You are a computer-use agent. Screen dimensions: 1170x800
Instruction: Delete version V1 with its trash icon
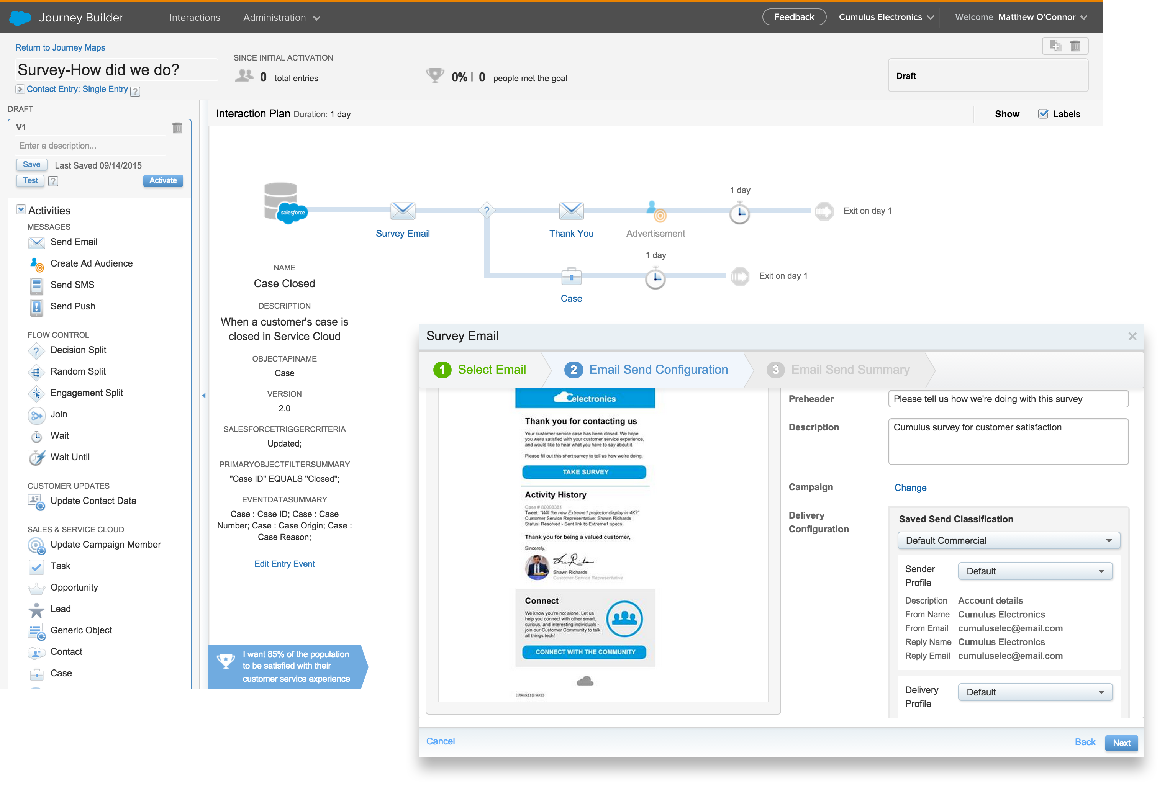click(x=177, y=128)
